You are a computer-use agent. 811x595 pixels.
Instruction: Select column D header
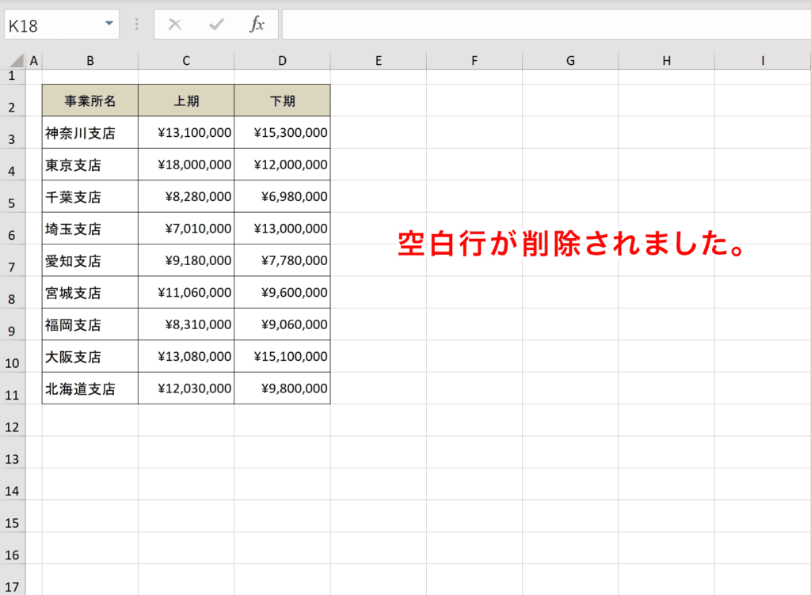tap(282, 61)
